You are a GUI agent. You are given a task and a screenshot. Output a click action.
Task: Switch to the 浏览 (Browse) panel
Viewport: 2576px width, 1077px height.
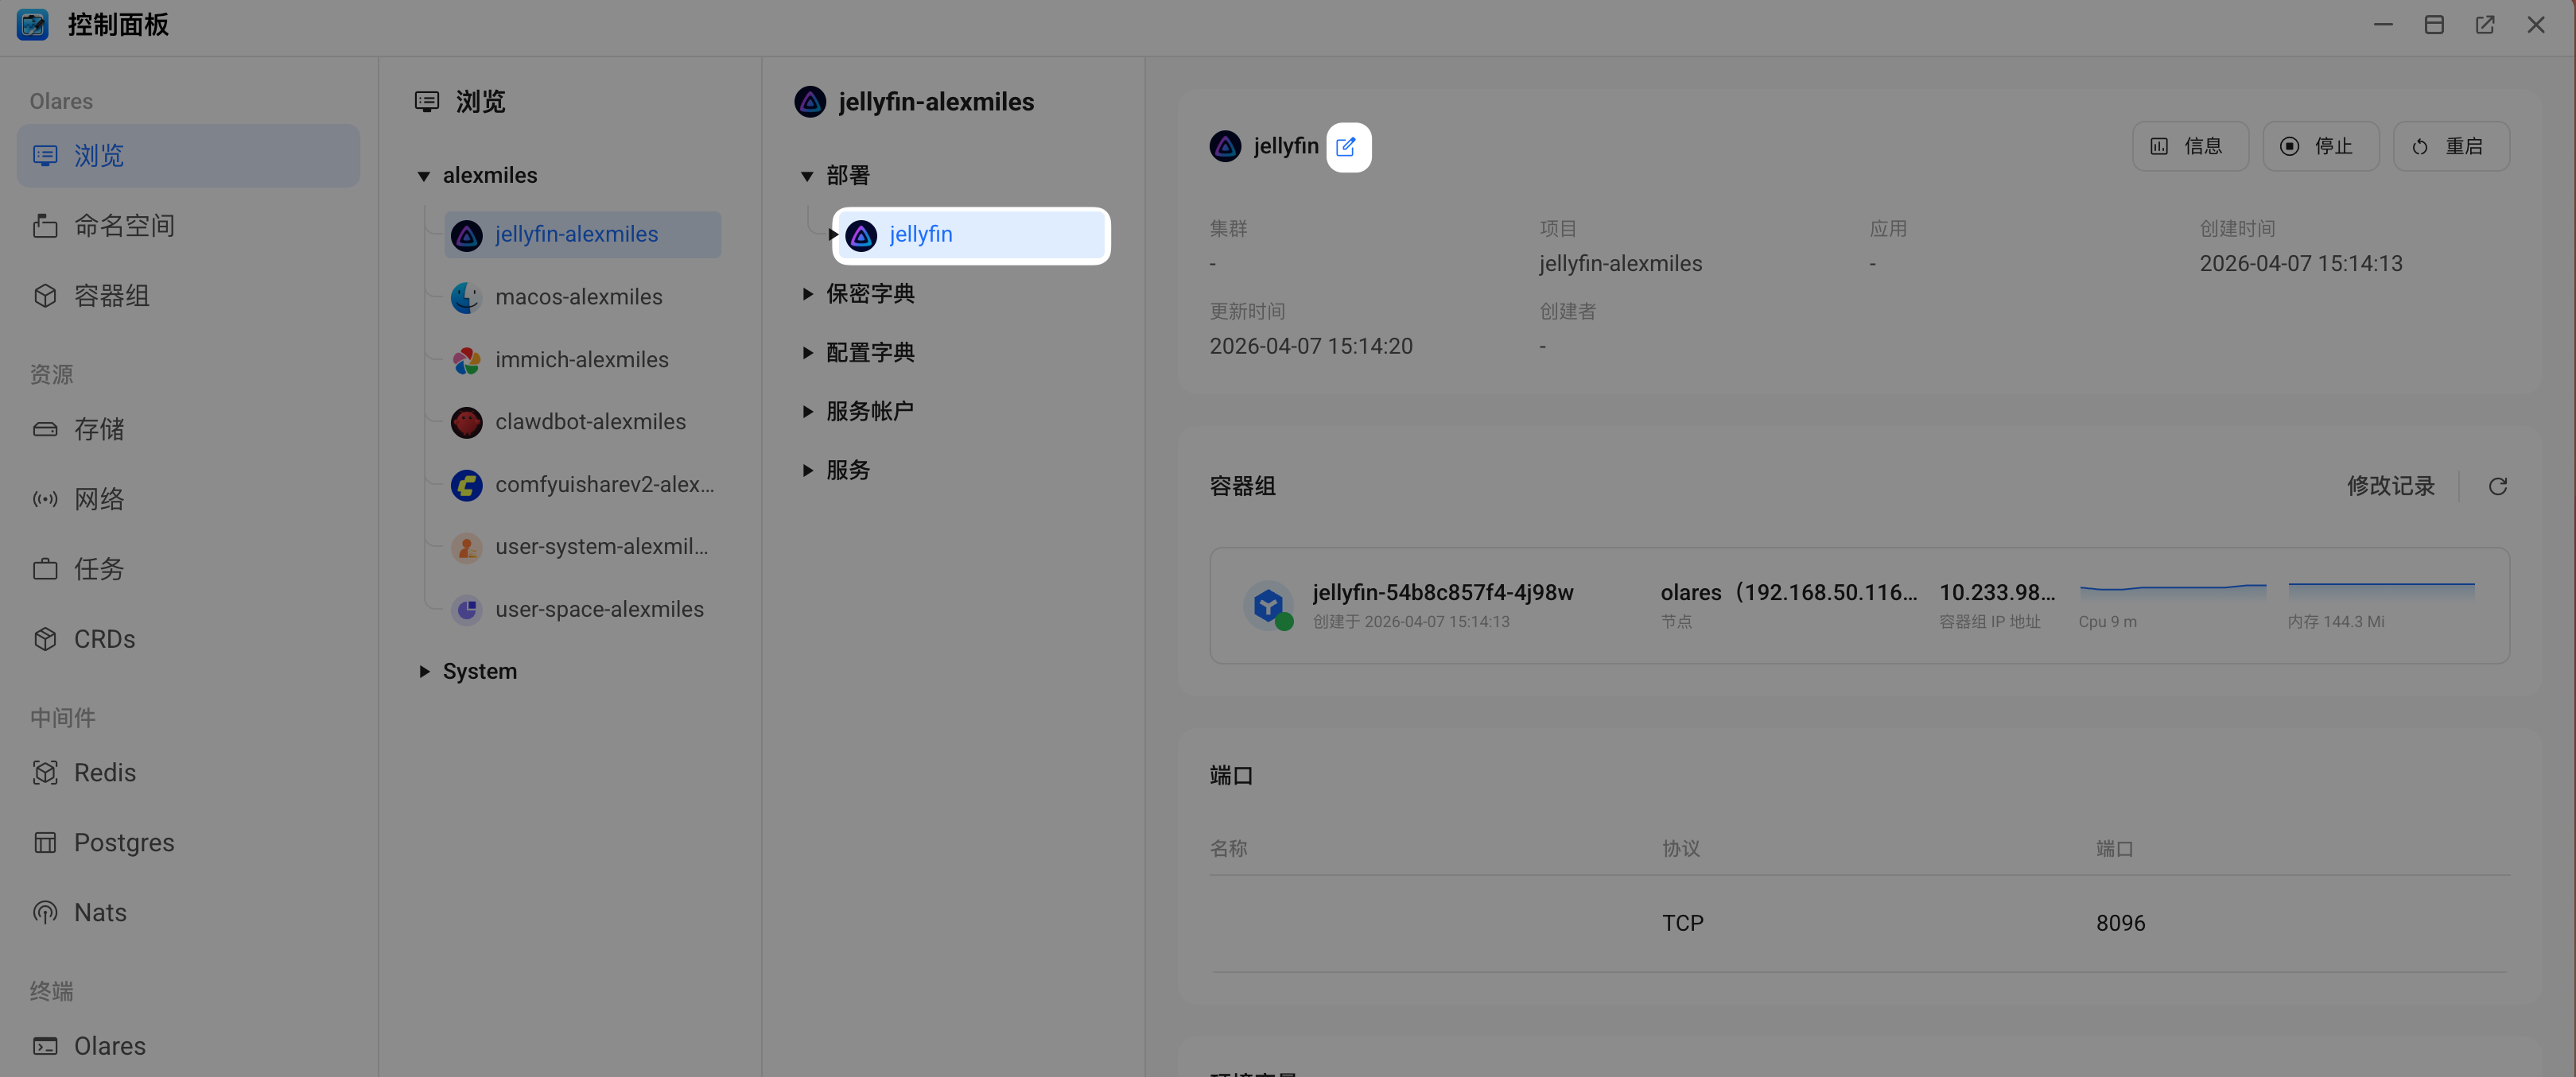98,155
